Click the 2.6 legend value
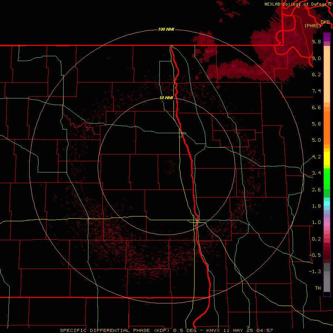The image size is (333, 333). [x=316, y=190]
